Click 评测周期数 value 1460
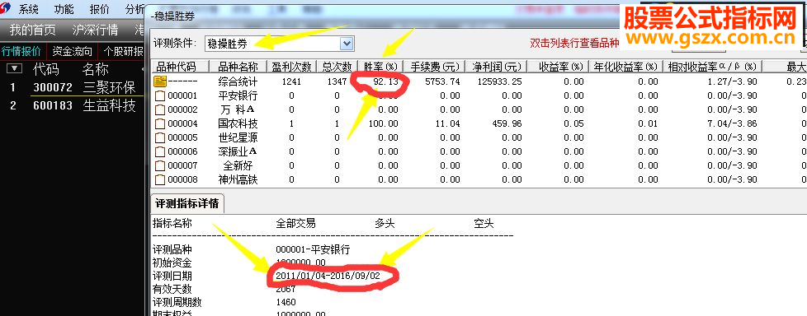The height and width of the screenshot is (316, 807). [x=286, y=302]
